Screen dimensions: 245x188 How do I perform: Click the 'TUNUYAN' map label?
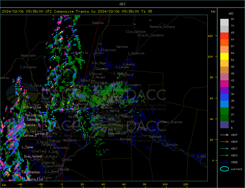[x=63, y=170]
